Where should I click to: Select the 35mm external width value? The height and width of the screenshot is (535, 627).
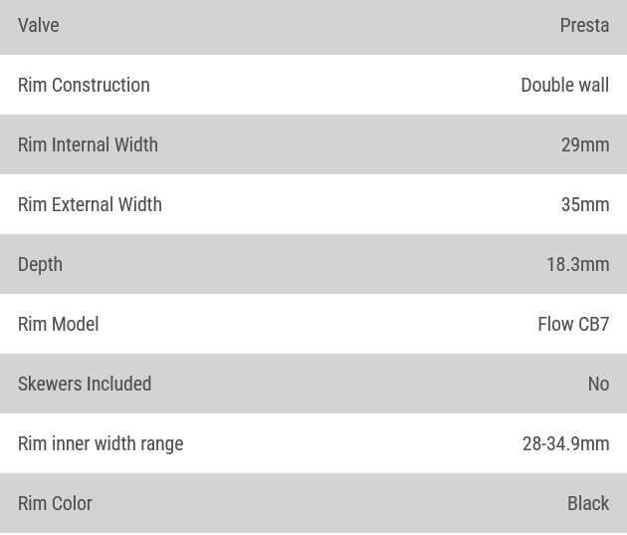click(x=585, y=205)
